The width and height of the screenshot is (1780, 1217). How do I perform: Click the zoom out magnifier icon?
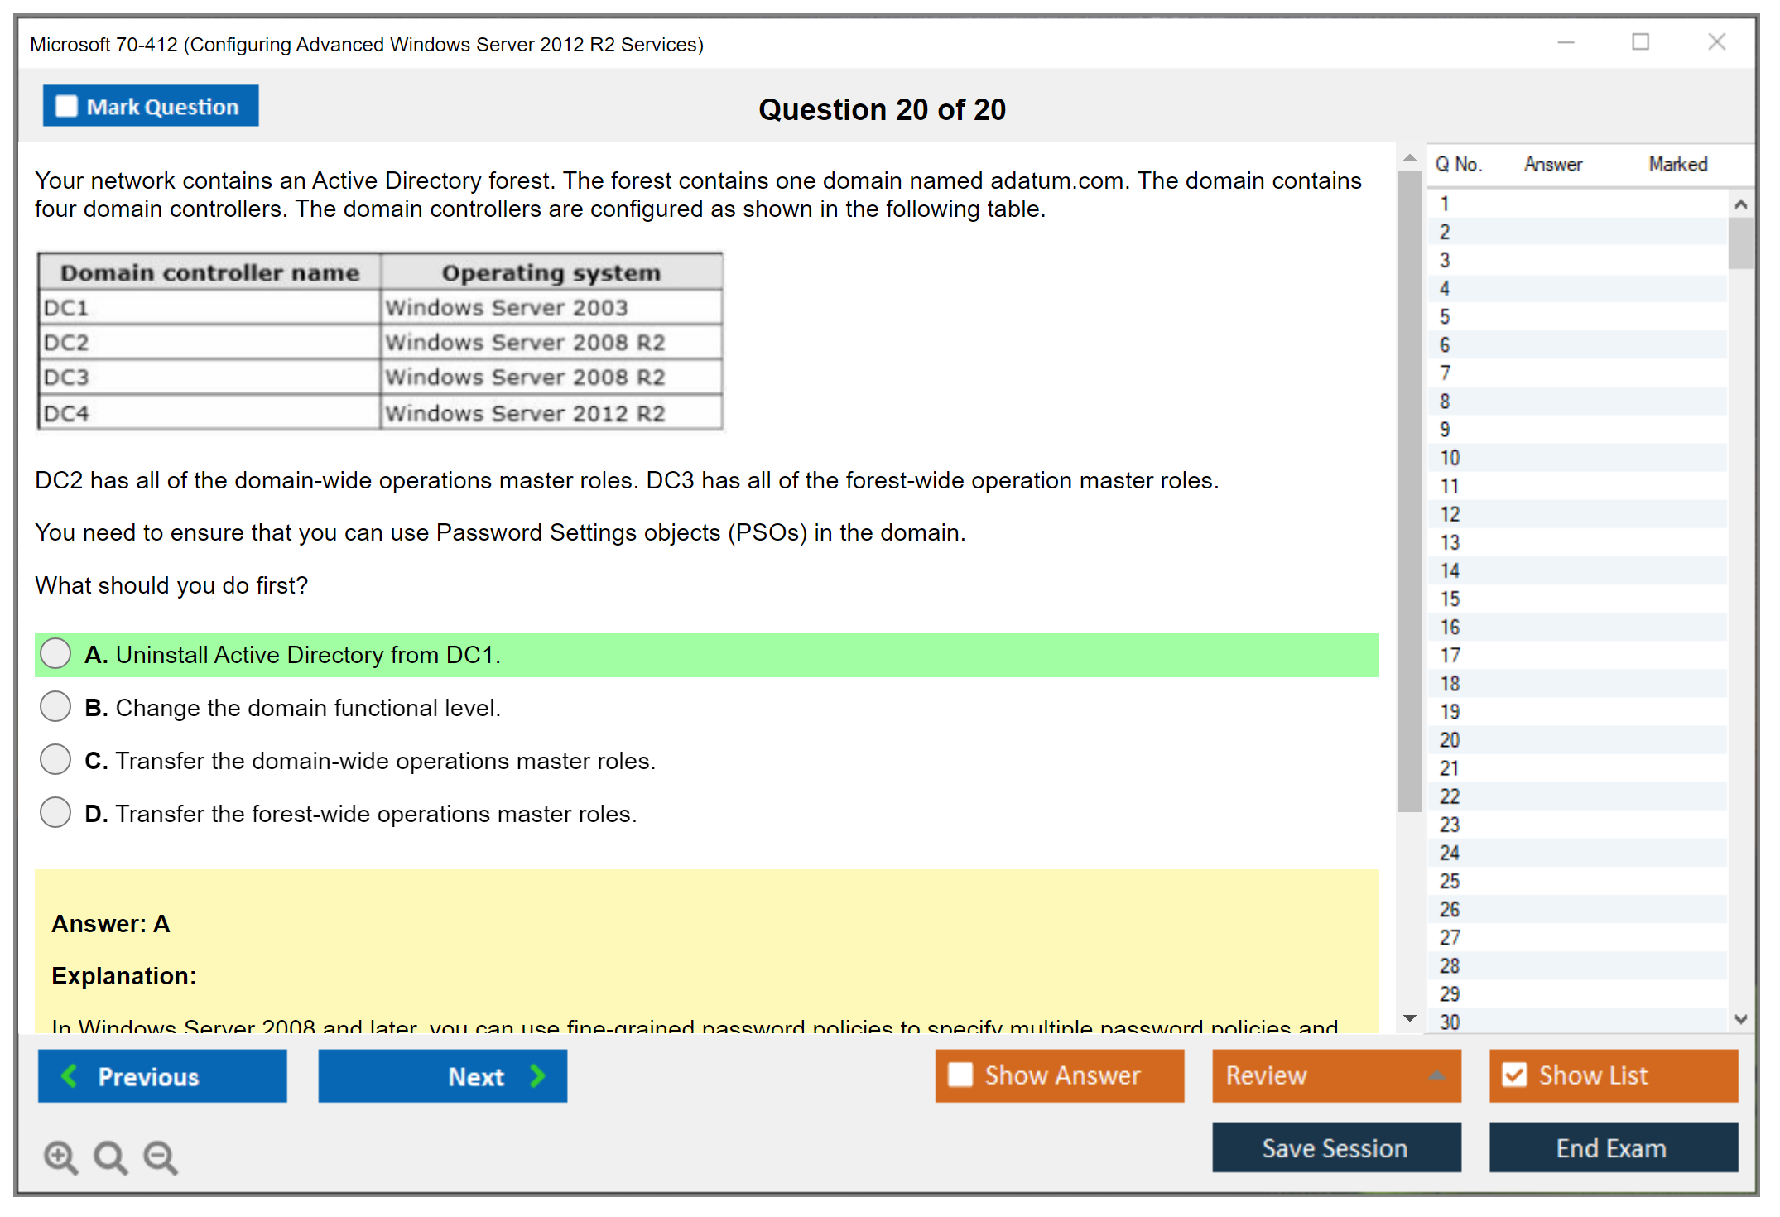(x=160, y=1157)
